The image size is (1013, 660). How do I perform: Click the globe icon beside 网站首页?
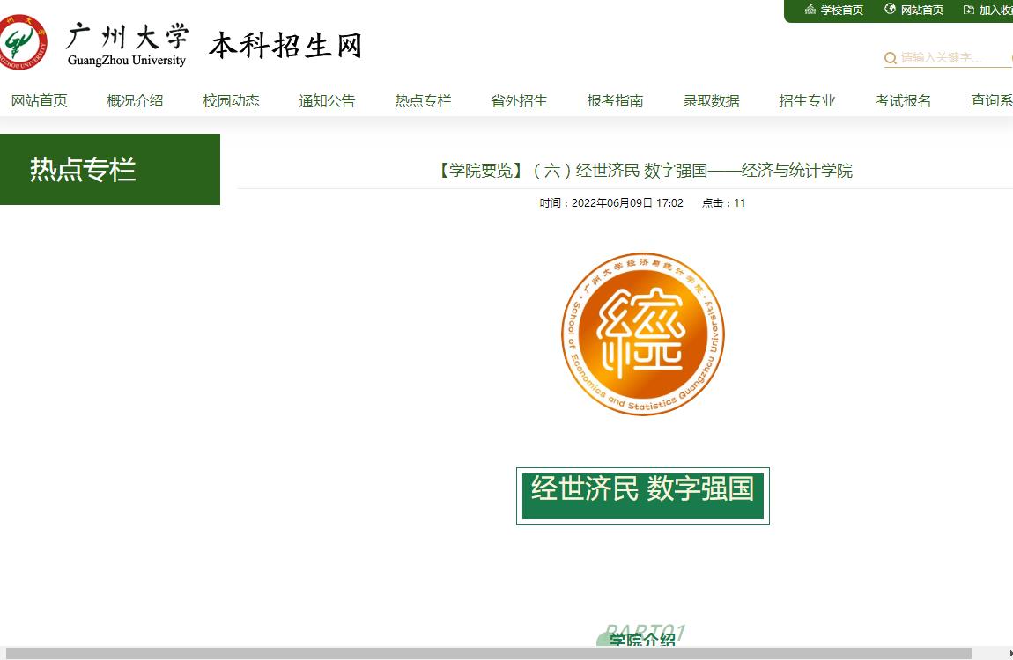[x=891, y=9]
